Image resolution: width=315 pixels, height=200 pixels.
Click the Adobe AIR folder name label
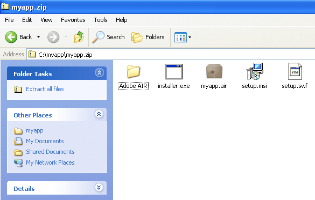134,86
